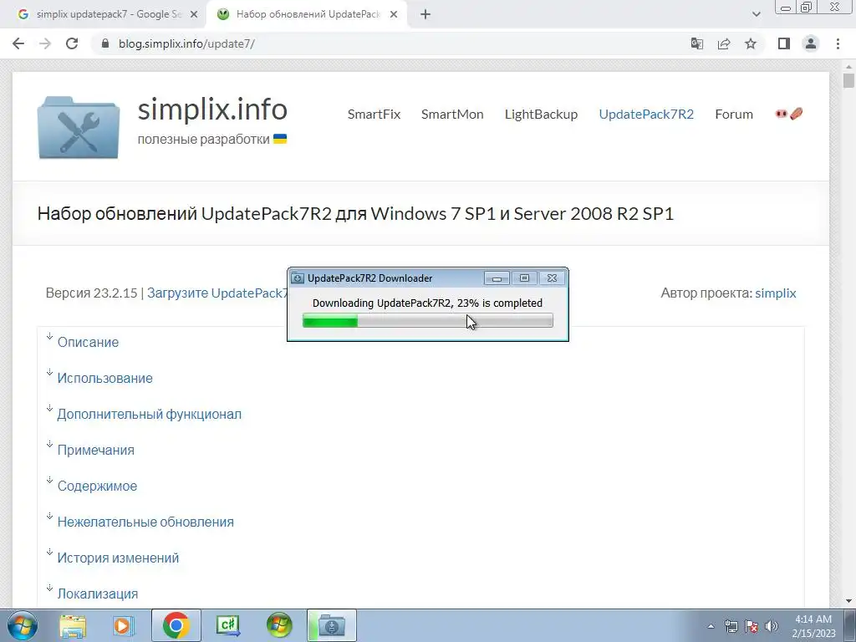
Task: Reload the current page
Action: coord(72,43)
